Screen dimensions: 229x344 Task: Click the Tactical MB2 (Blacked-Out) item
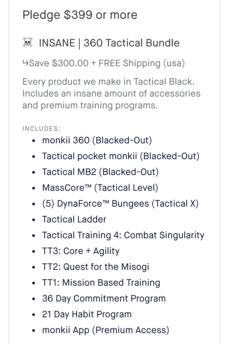(x=100, y=172)
